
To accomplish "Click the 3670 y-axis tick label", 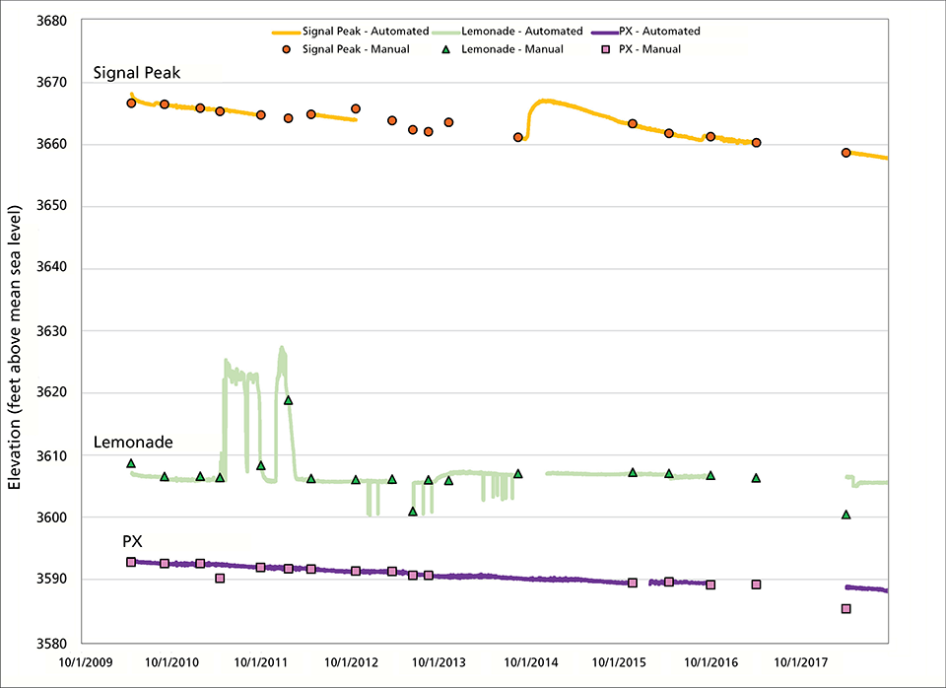I will point(51,82).
